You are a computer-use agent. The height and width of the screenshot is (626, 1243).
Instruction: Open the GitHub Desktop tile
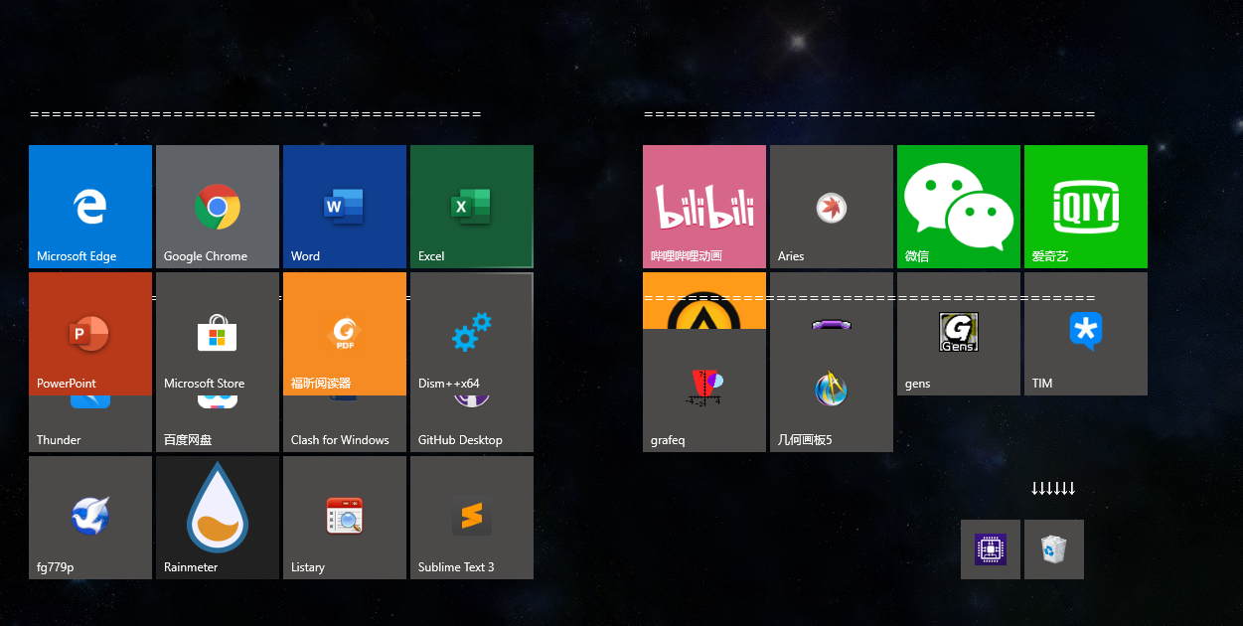[472, 424]
